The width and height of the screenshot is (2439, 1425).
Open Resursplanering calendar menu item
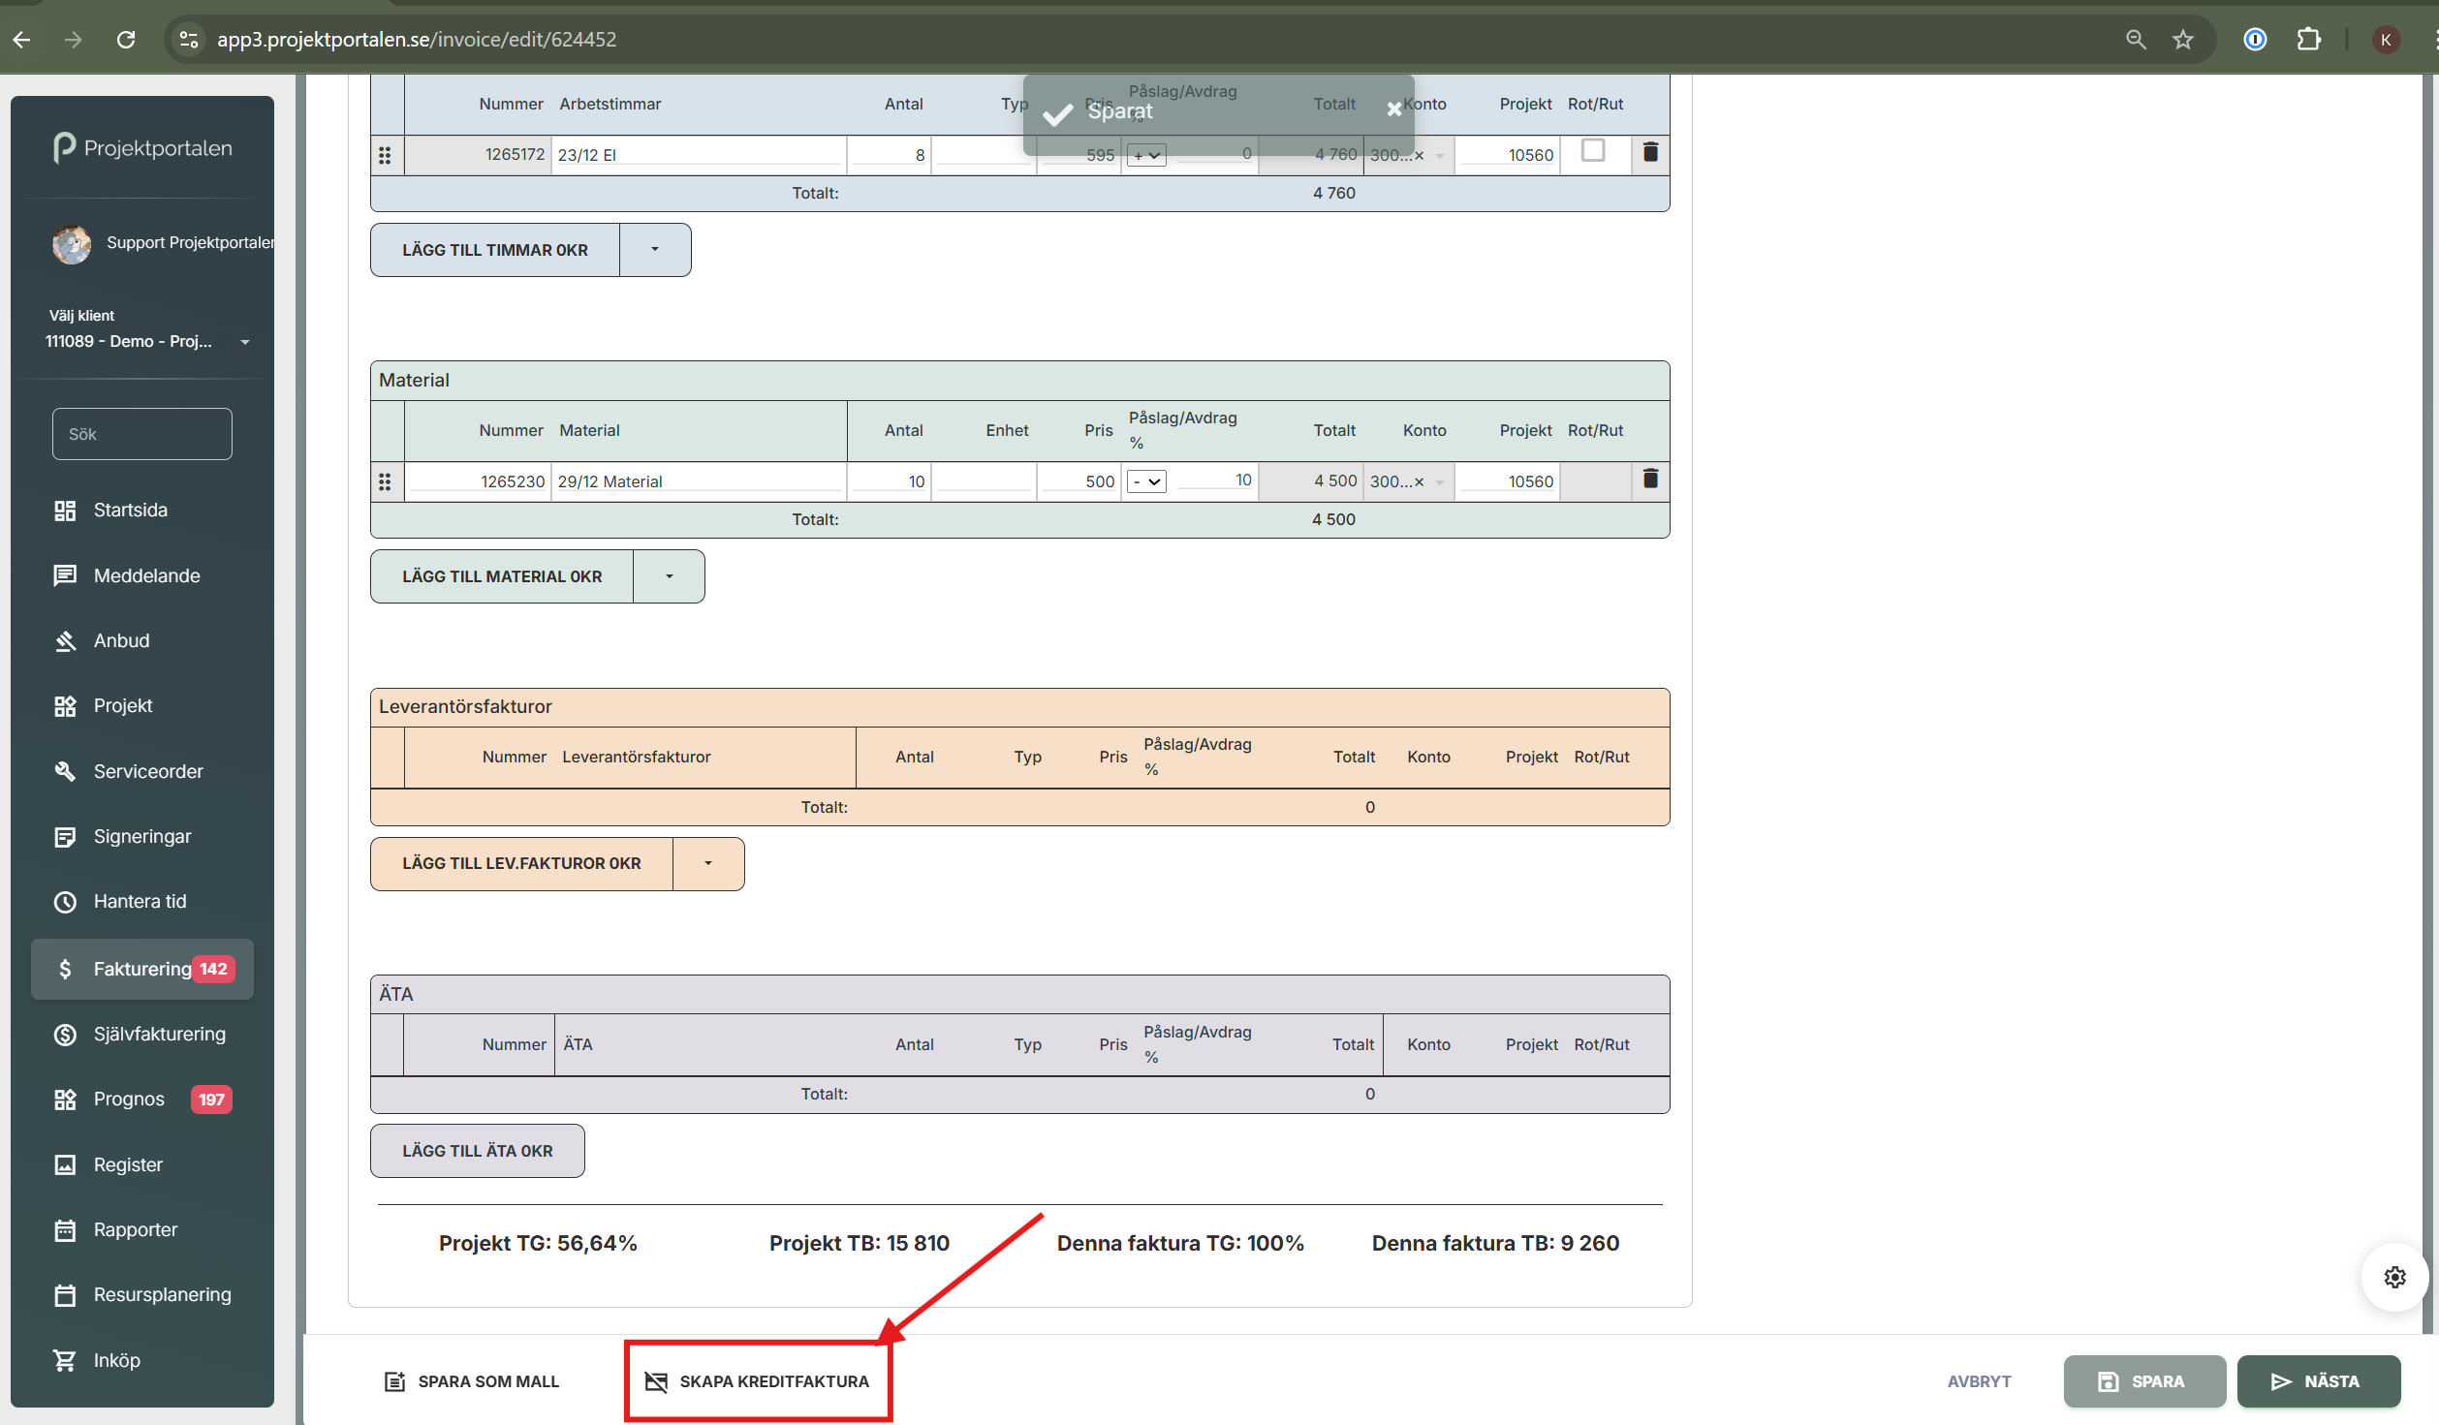[x=162, y=1294]
